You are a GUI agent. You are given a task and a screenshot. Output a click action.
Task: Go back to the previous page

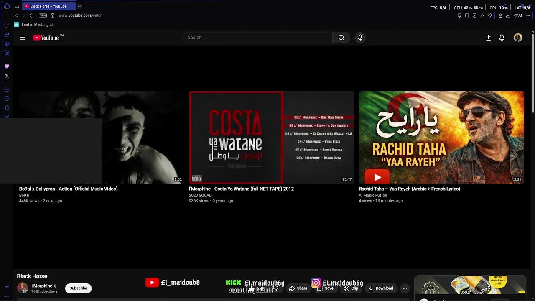[x=17, y=15]
